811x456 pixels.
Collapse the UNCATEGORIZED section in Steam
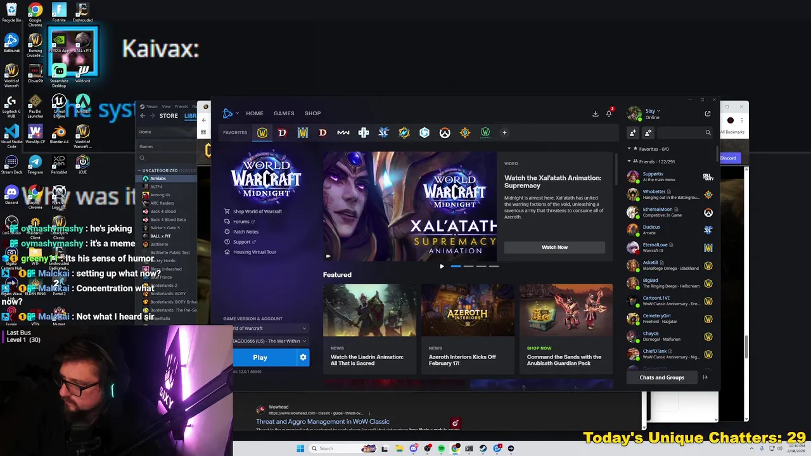(x=139, y=170)
